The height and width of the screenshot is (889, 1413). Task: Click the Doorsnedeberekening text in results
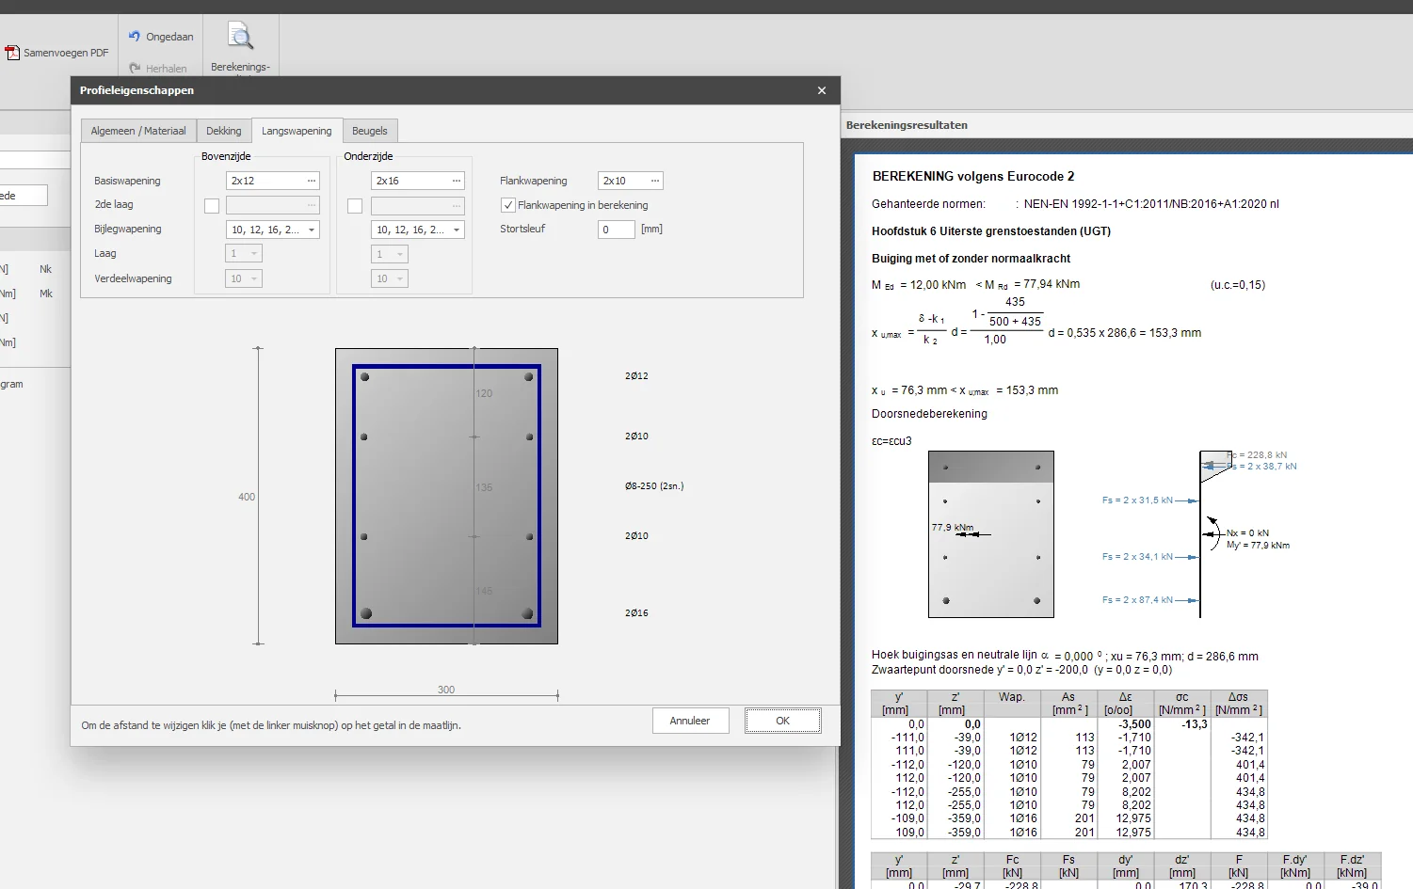tap(929, 414)
